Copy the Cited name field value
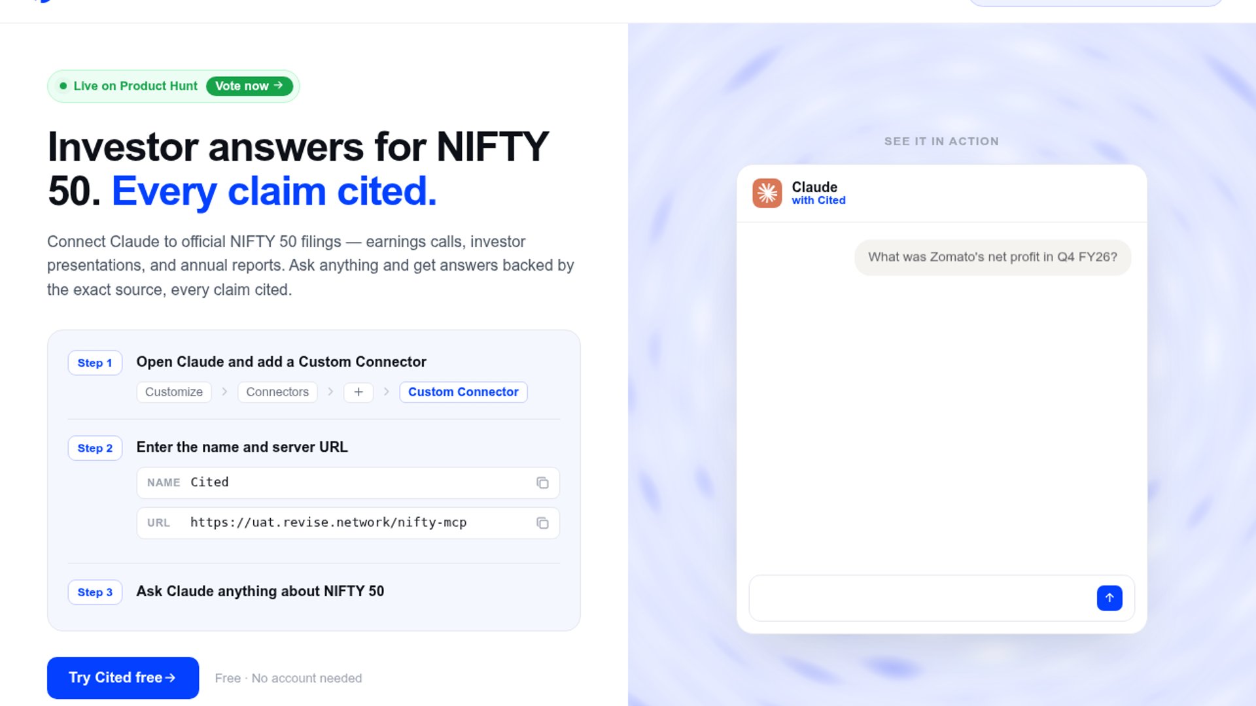The height and width of the screenshot is (706, 1256). [x=542, y=483]
